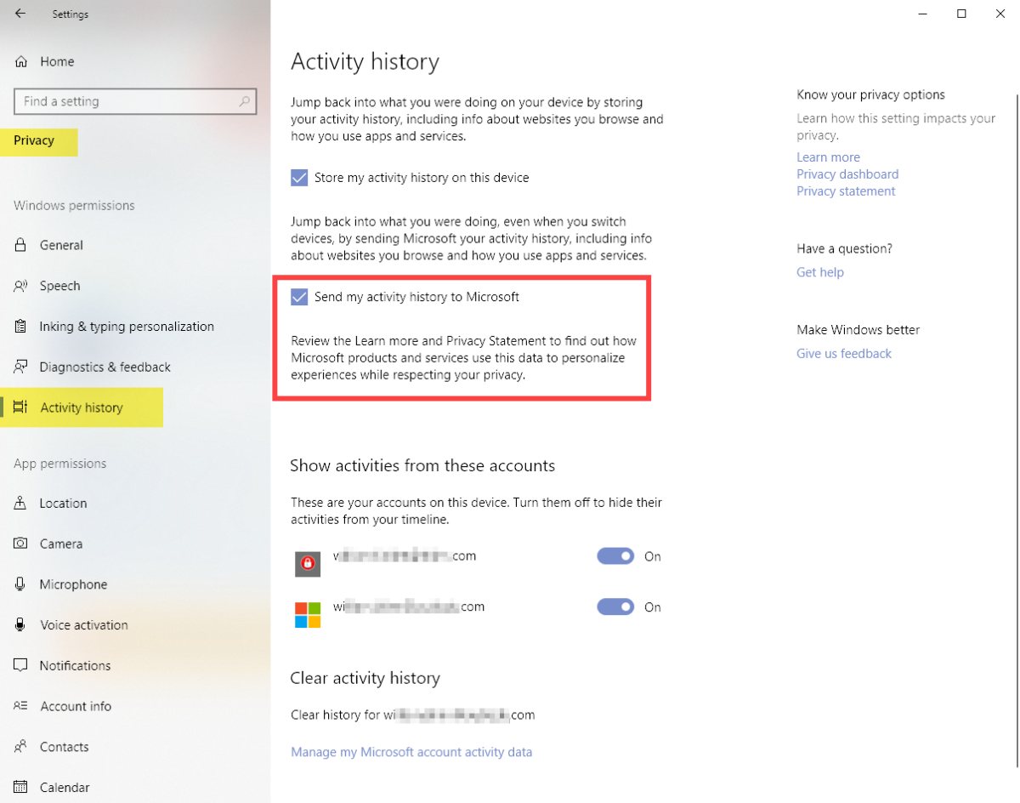The image size is (1020, 803).
Task: Click the Get help link
Action: (x=820, y=272)
